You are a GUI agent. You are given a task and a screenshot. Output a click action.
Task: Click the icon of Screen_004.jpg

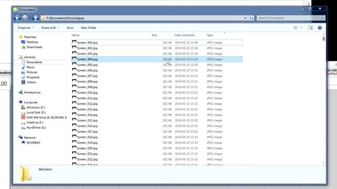coord(74,59)
